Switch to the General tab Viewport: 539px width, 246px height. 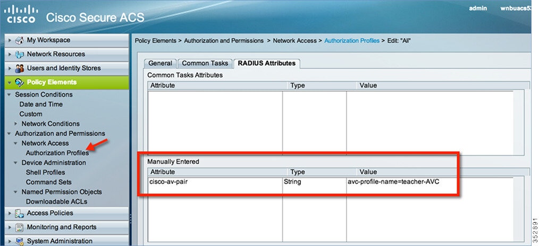[160, 64]
